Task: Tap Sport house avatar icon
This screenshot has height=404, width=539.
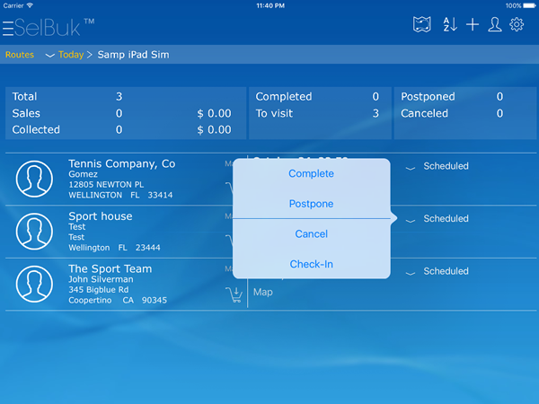Action: coord(35,233)
